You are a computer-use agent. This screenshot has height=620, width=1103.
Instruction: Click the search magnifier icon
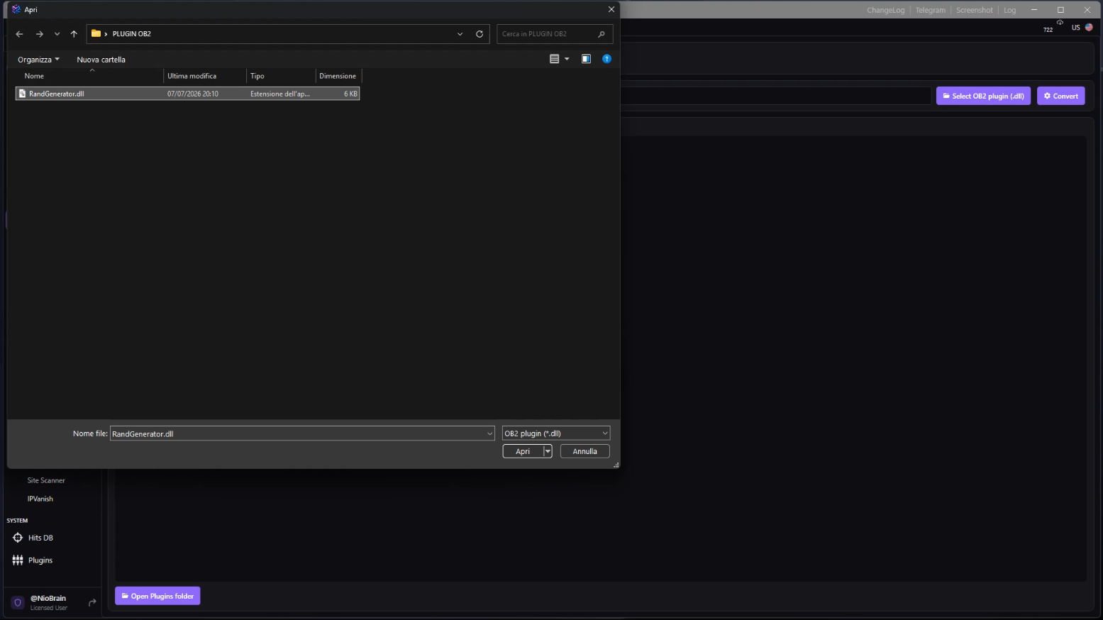[602, 34]
